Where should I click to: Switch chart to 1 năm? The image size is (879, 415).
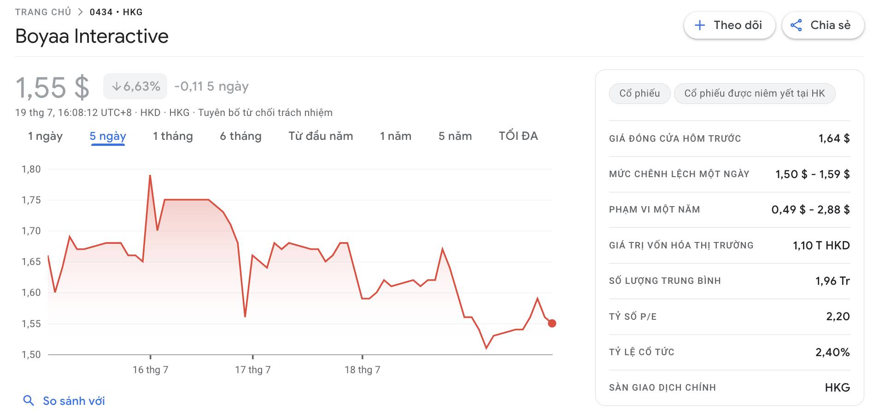point(395,136)
